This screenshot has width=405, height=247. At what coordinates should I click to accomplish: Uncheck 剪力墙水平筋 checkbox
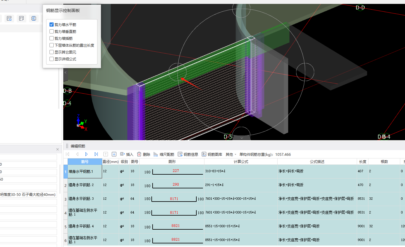(52, 25)
